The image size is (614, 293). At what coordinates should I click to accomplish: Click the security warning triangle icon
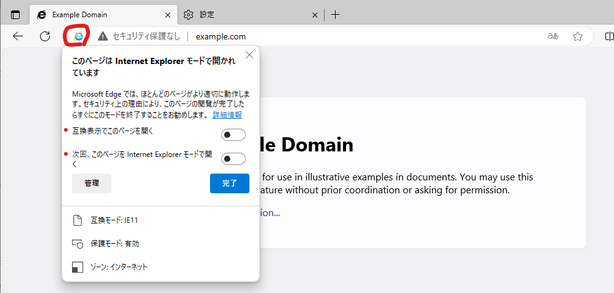[x=103, y=36]
